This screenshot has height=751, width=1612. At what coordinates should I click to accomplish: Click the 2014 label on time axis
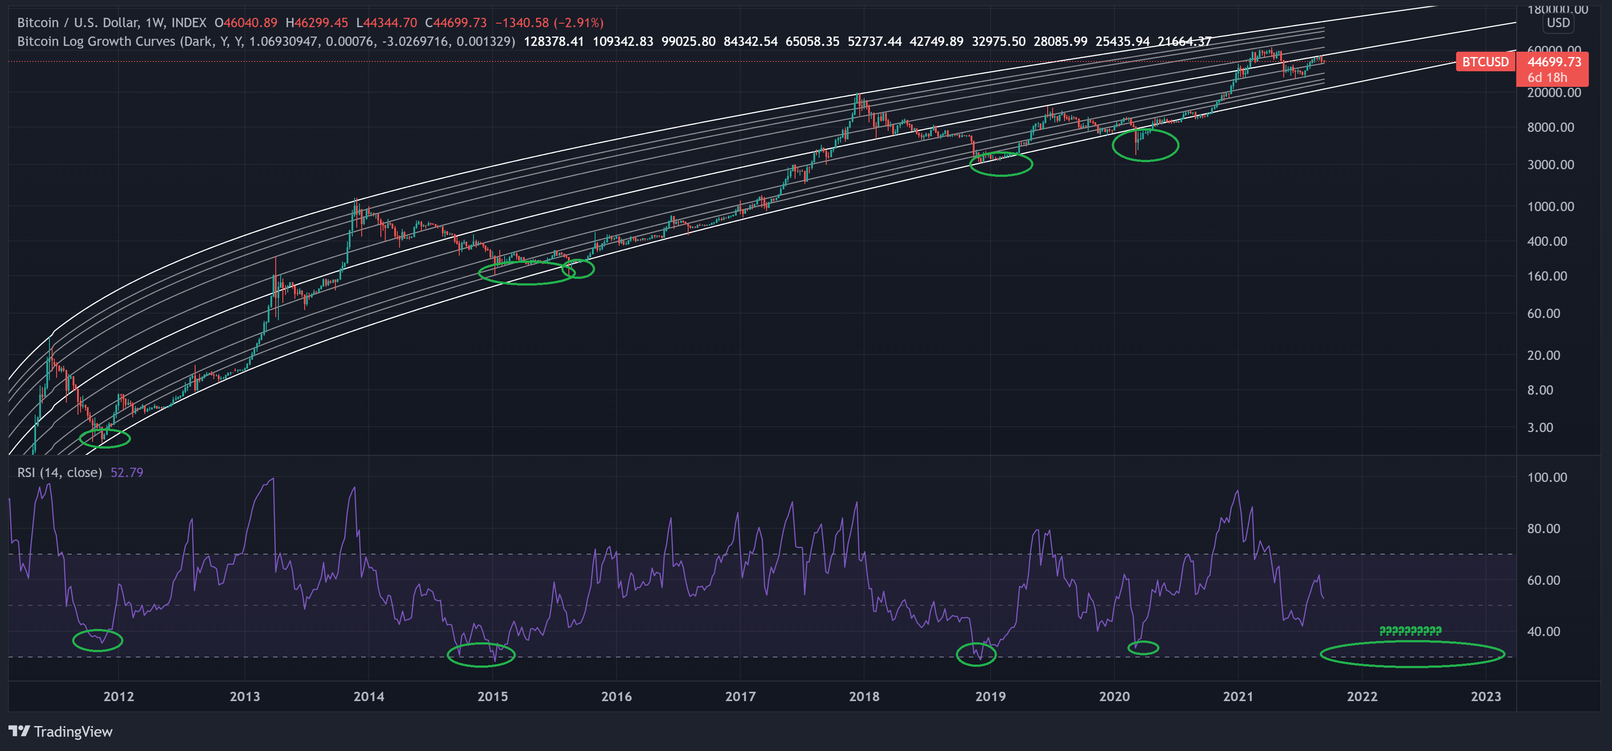pos(368,697)
